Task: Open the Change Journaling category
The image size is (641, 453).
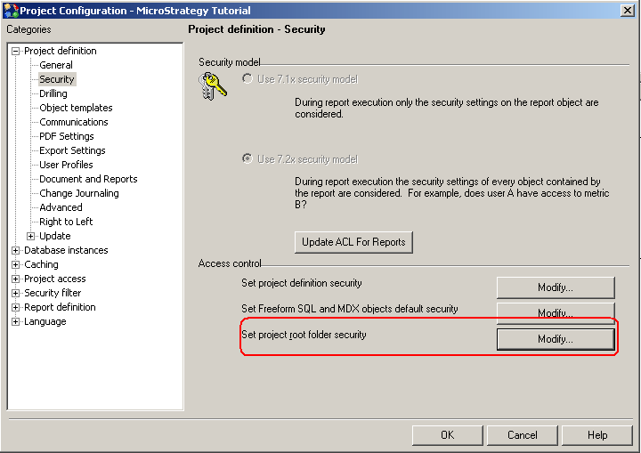Action: [x=79, y=193]
